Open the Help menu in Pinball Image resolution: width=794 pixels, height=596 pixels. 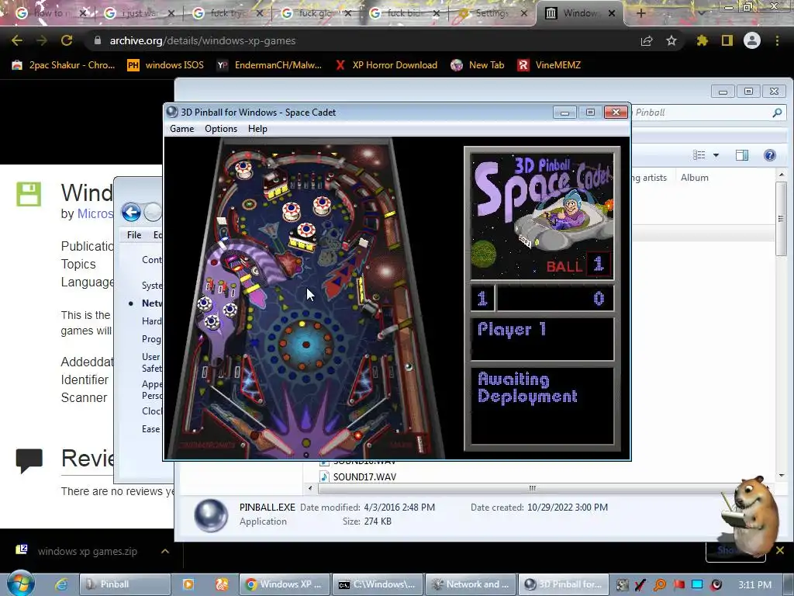tap(257, 129)
